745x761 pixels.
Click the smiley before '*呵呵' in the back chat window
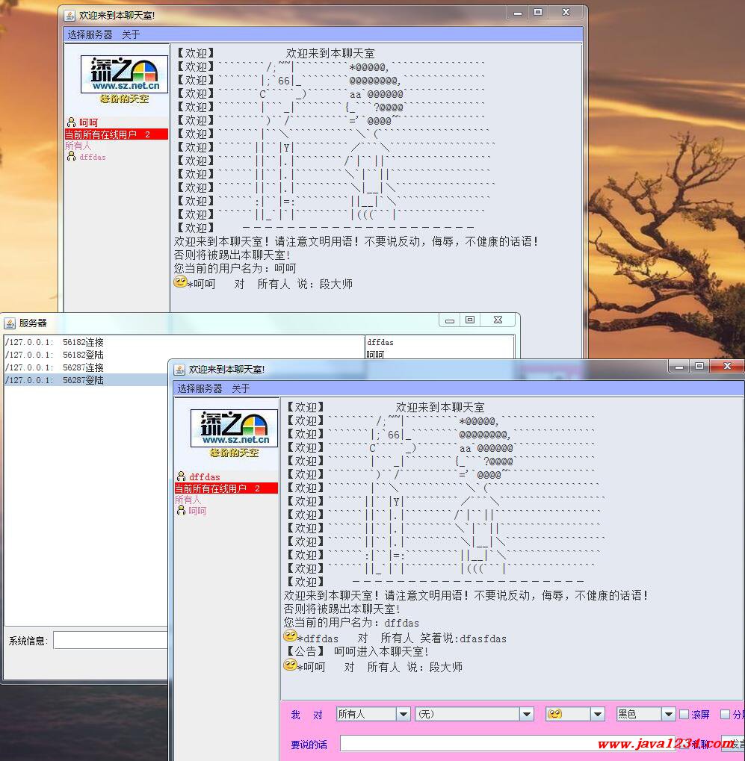180,282
